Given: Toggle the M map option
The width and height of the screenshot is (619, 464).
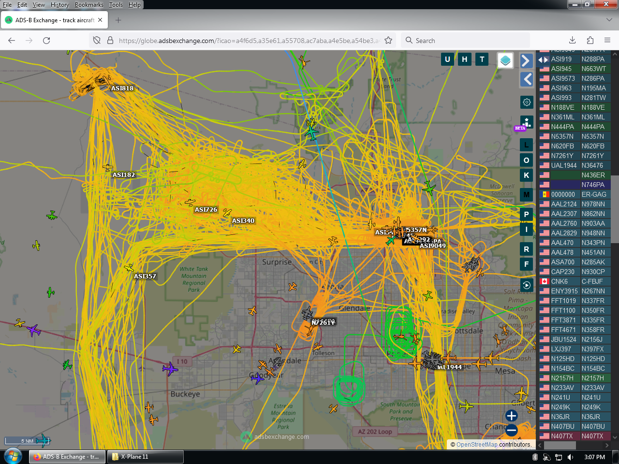Looking at the screenshot, I should coord(527,195).
